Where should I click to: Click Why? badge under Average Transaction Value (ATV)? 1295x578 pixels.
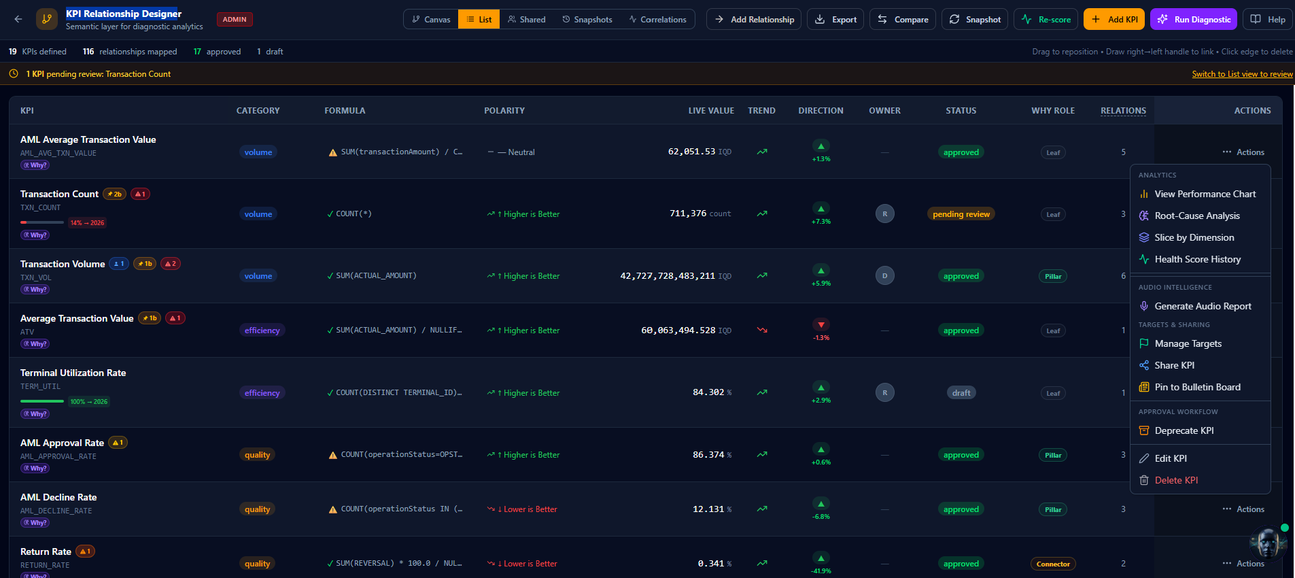(x=35, y=344)
